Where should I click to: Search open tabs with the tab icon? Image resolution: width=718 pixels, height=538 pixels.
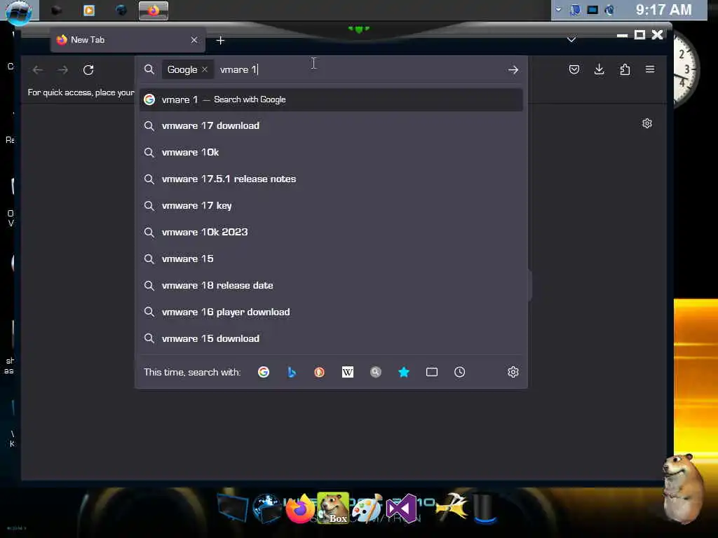point(431,372)
